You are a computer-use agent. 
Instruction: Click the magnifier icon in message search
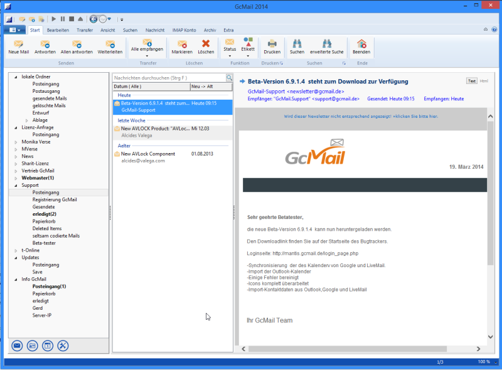click(229, 78)
